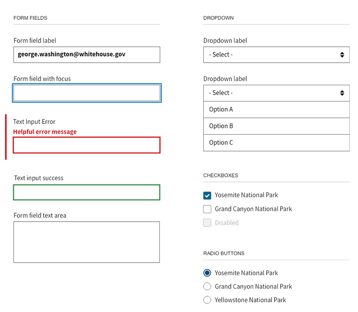
Task: Collapse the open dropdown showing Option A
Action: tap(276, 93)
